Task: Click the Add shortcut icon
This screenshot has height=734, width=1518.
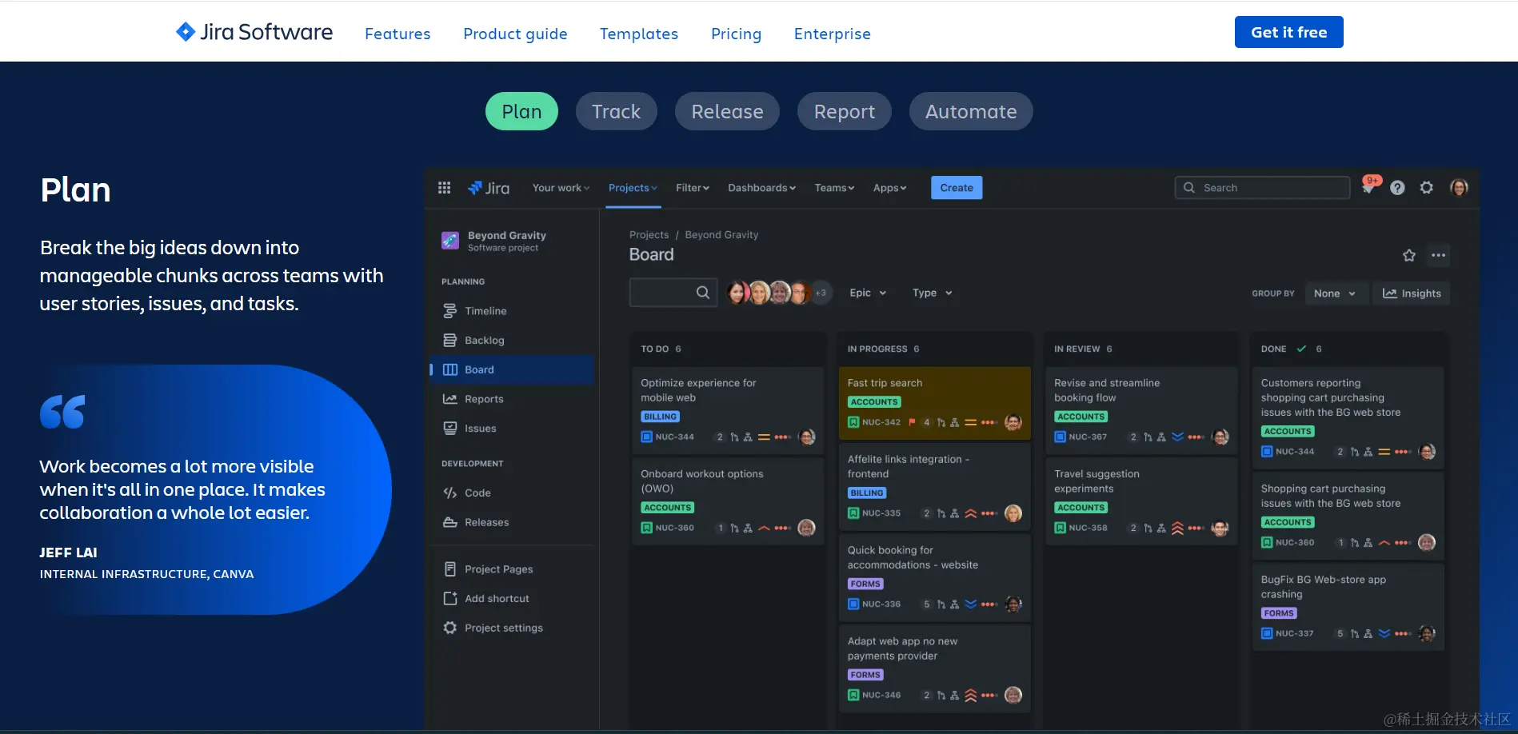Action: click(x=450, y=598)
